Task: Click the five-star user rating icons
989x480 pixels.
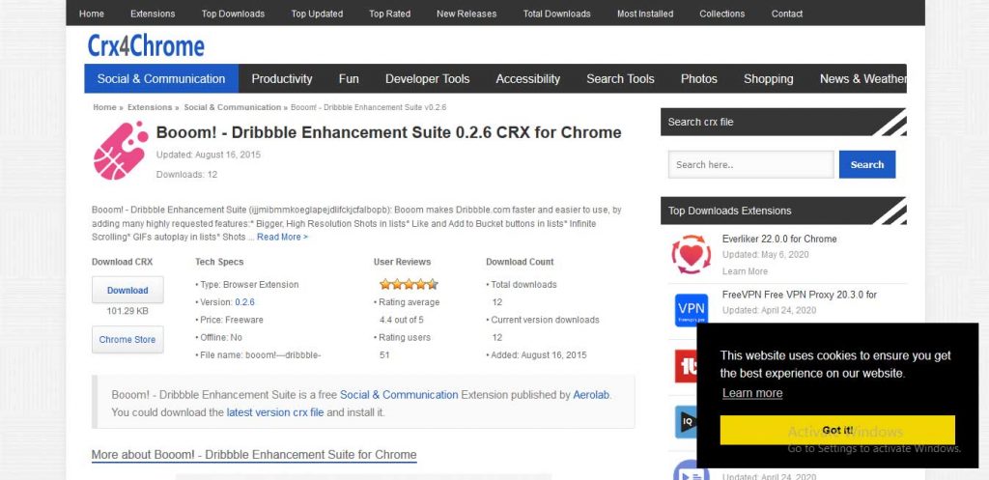Action: point(409,284)
